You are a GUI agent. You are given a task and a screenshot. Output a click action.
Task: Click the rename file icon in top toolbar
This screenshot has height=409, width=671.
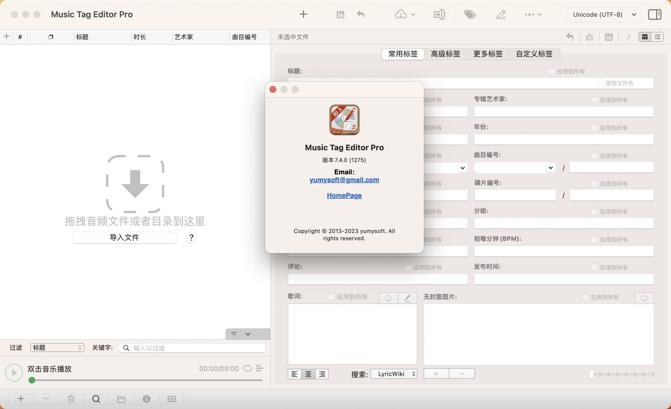coord(439,14)
